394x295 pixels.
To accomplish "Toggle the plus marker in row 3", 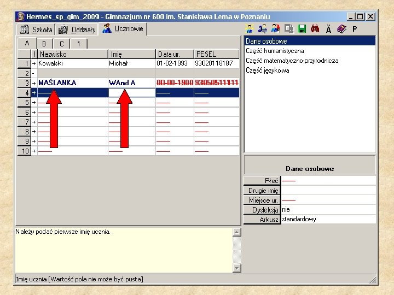I will (x=34, y=83).
